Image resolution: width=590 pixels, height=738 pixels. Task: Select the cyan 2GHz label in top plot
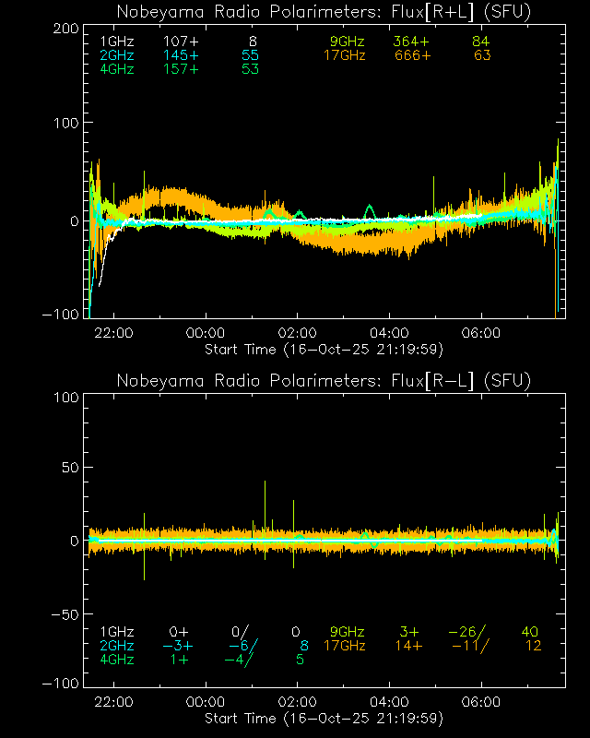(x=117, y=56)
